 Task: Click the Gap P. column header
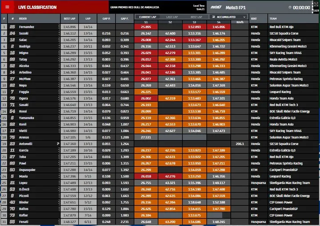tap(106, 19)
